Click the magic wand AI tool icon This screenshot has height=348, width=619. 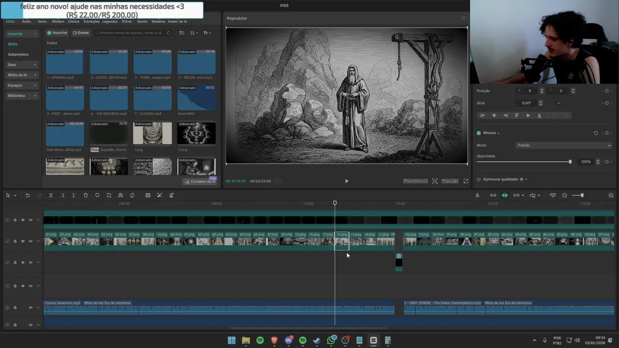point(160,195)
